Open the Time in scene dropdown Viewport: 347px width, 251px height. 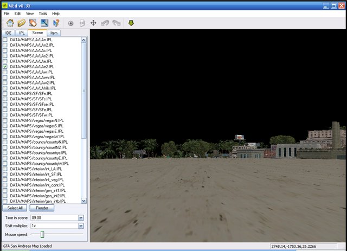tap(81, 217)
